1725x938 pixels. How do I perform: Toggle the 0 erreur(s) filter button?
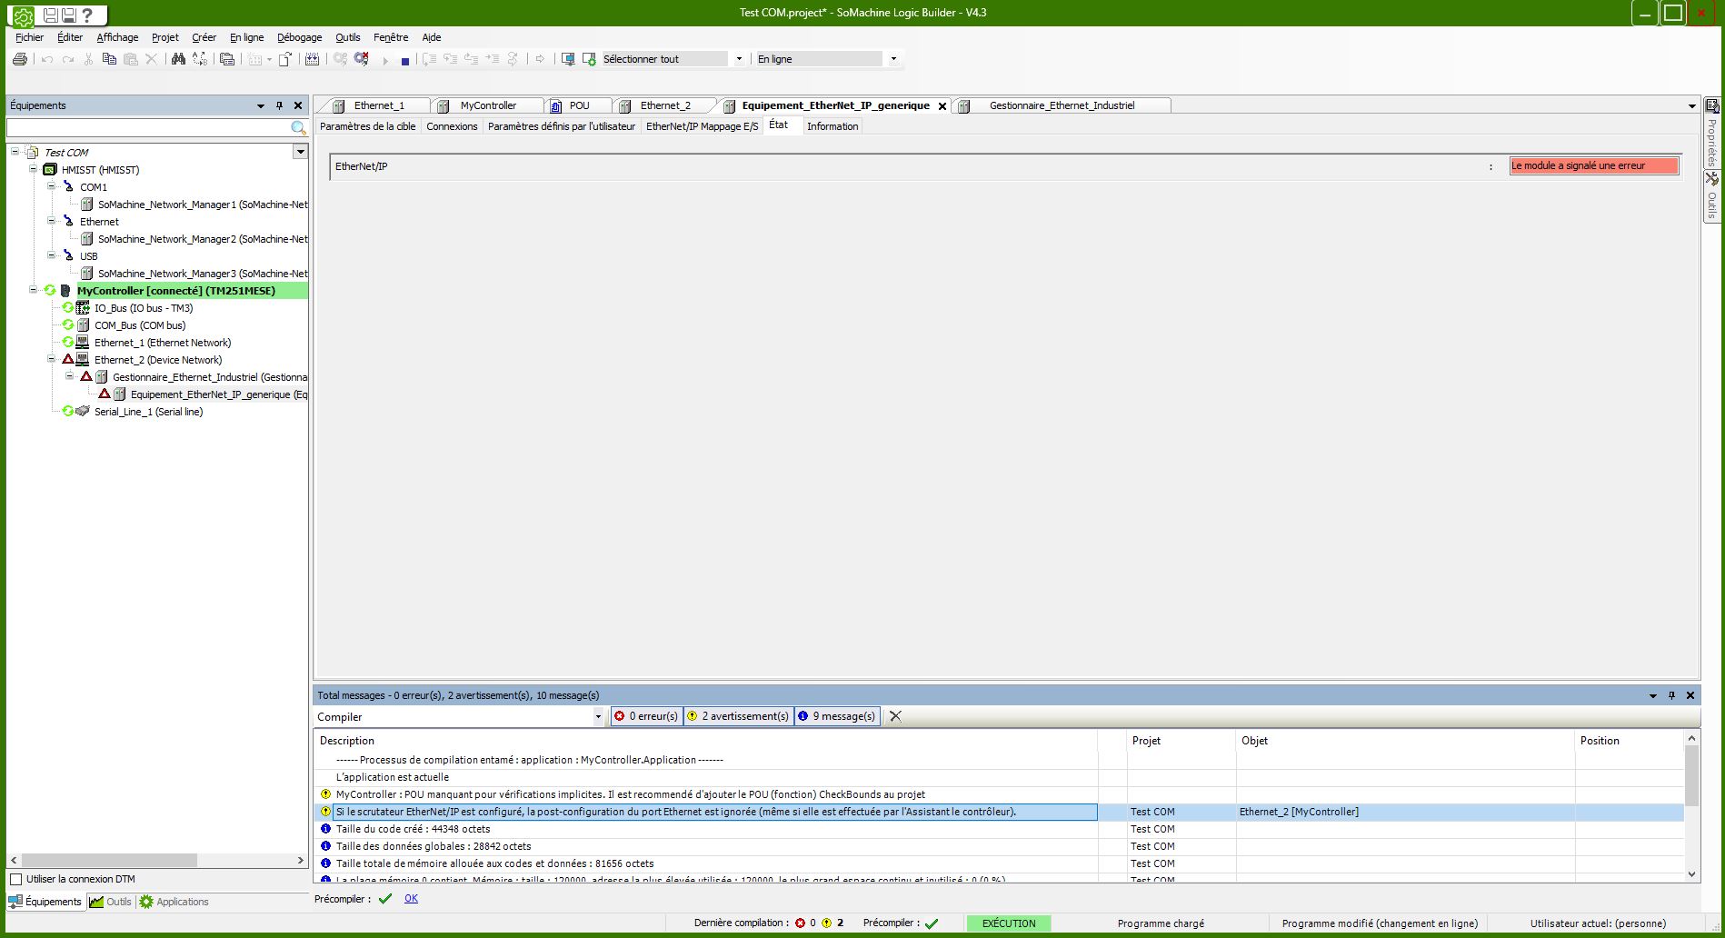pyautogui.click(x=646, y=716)
